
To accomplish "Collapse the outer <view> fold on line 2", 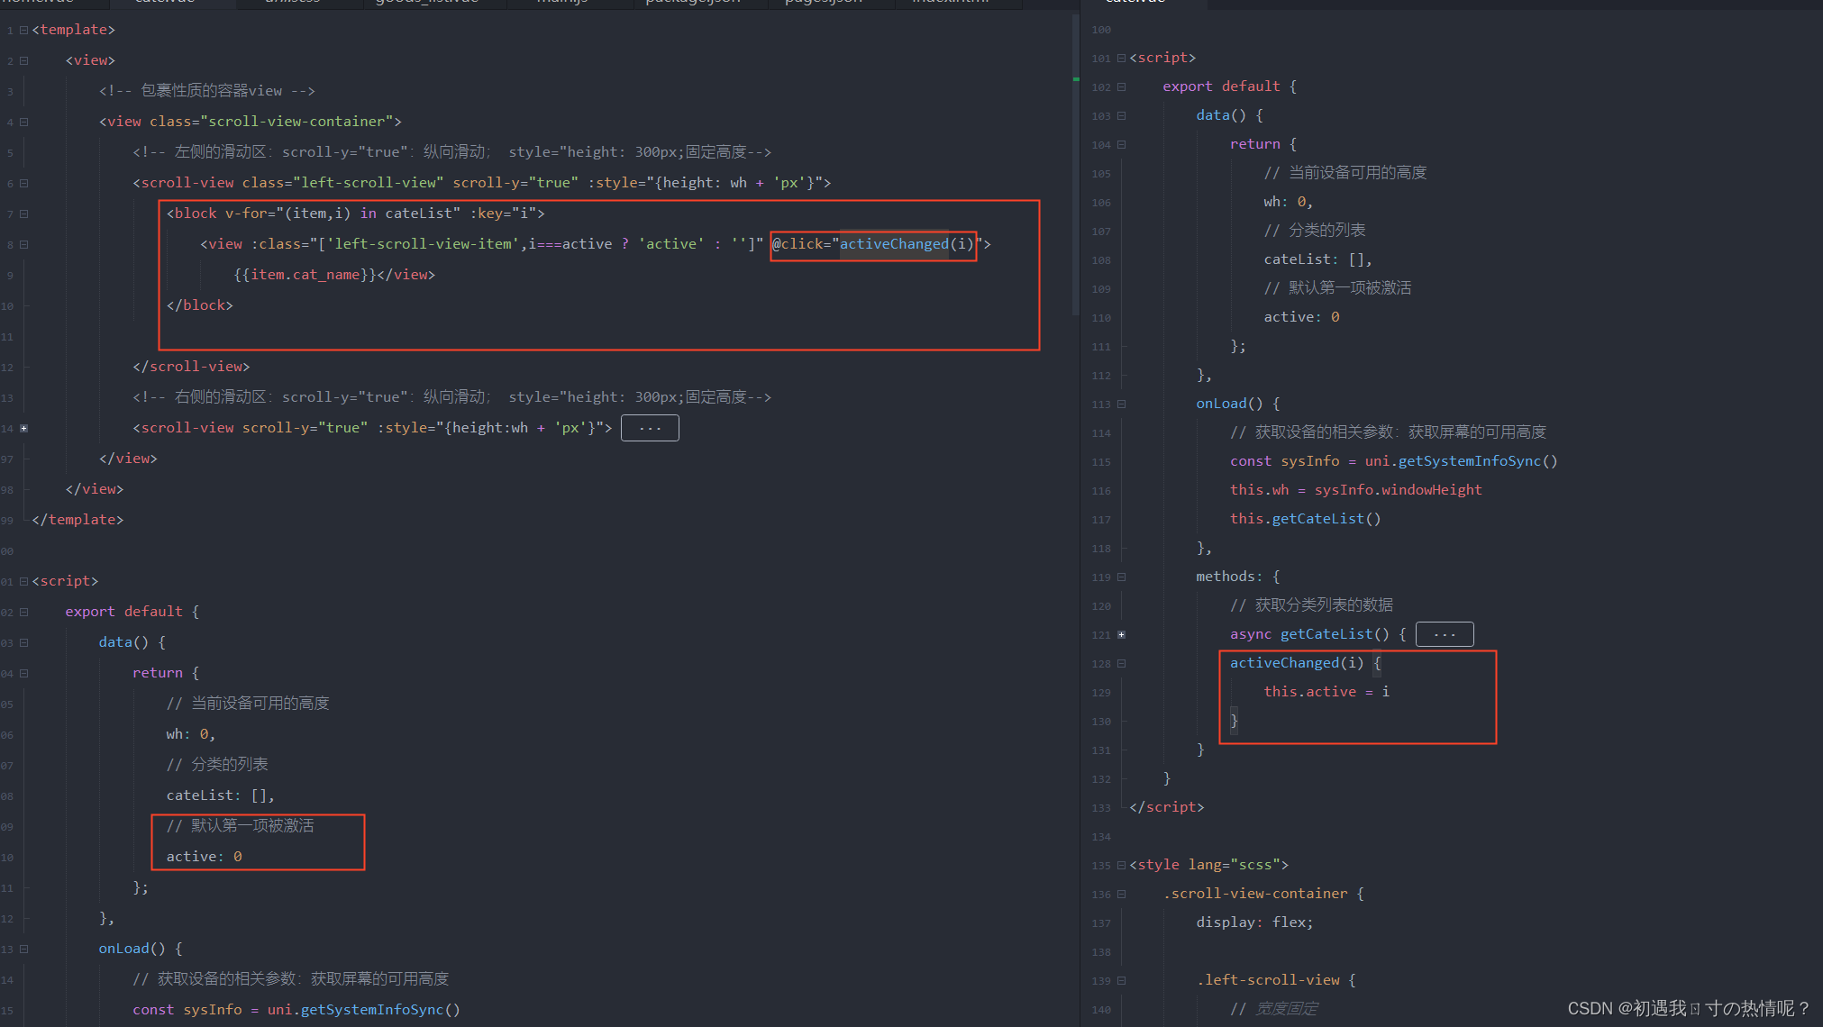I will [x=23, y=61].
